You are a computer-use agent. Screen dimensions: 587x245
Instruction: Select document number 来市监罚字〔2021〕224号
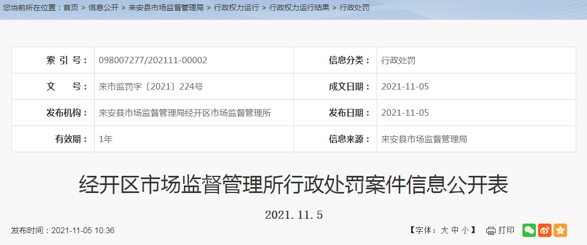(x=151, y=87)
